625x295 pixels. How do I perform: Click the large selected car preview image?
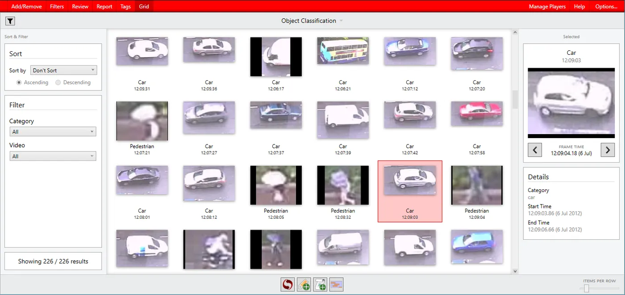click(571, 103)
